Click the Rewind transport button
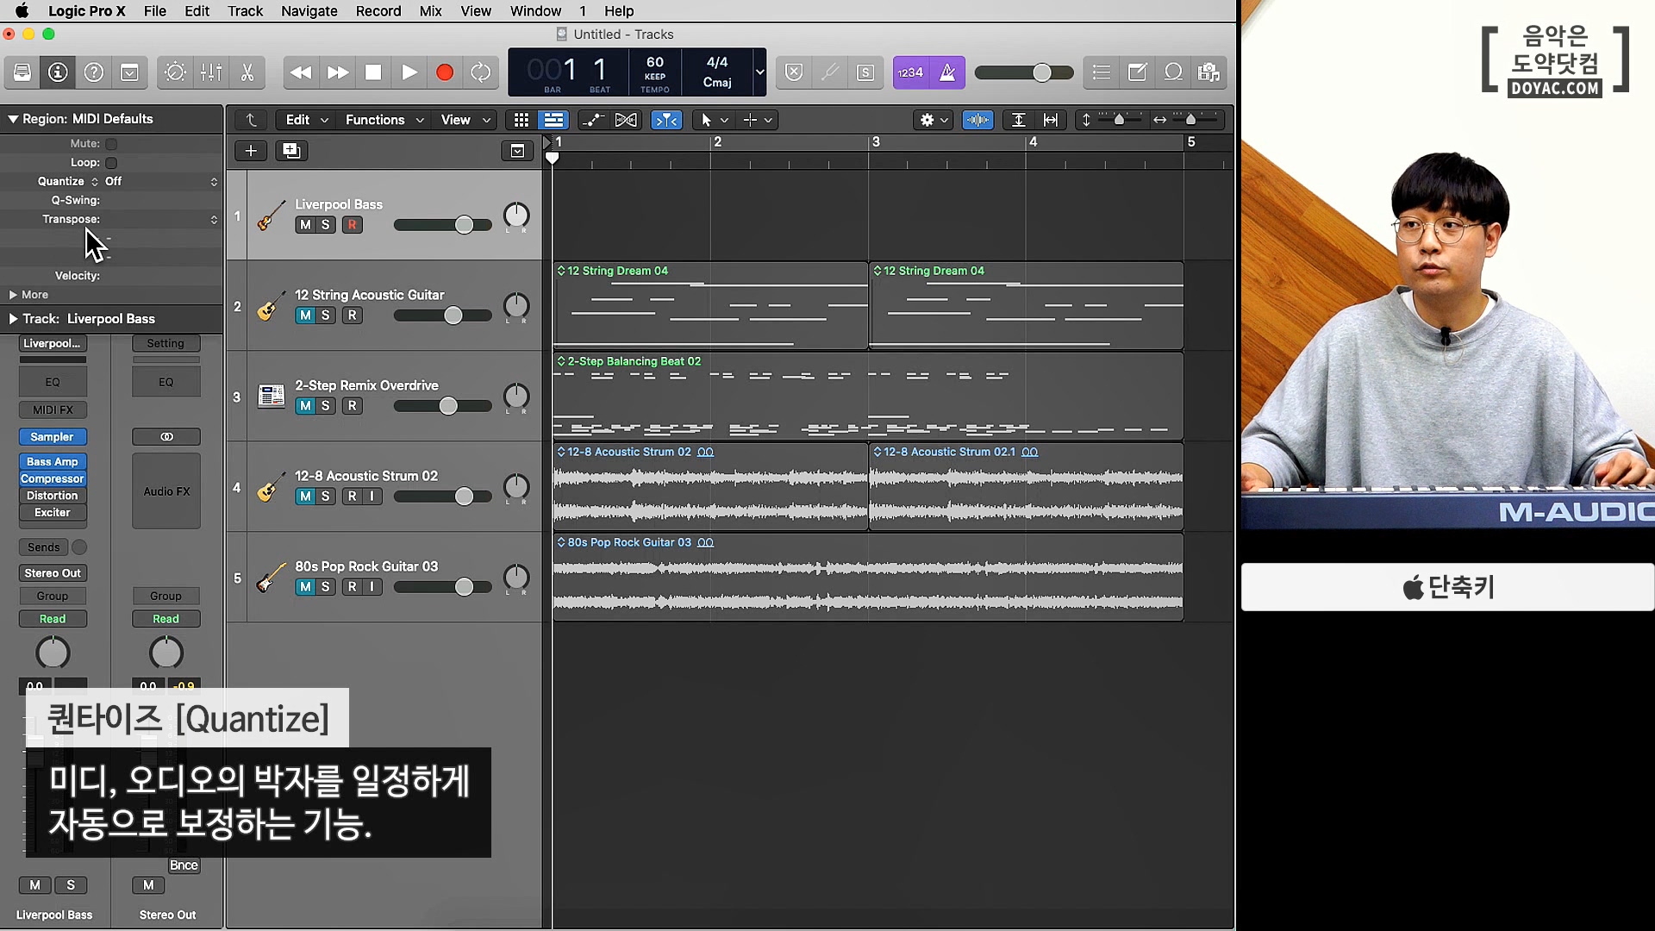Viewport: 1655px width, 931px height. pyautogui.click(x=301, y=72)
